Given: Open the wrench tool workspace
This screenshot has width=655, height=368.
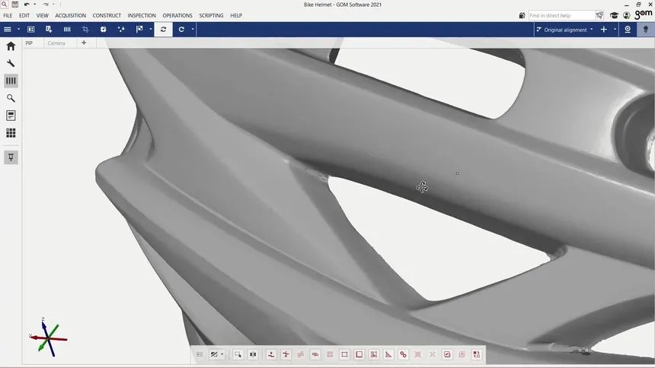Looking at the screenshot, I should tap(11, 64).
